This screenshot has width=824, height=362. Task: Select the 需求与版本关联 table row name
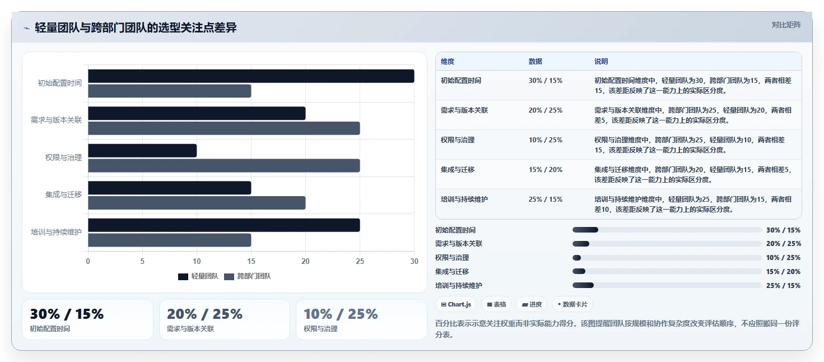464,110
